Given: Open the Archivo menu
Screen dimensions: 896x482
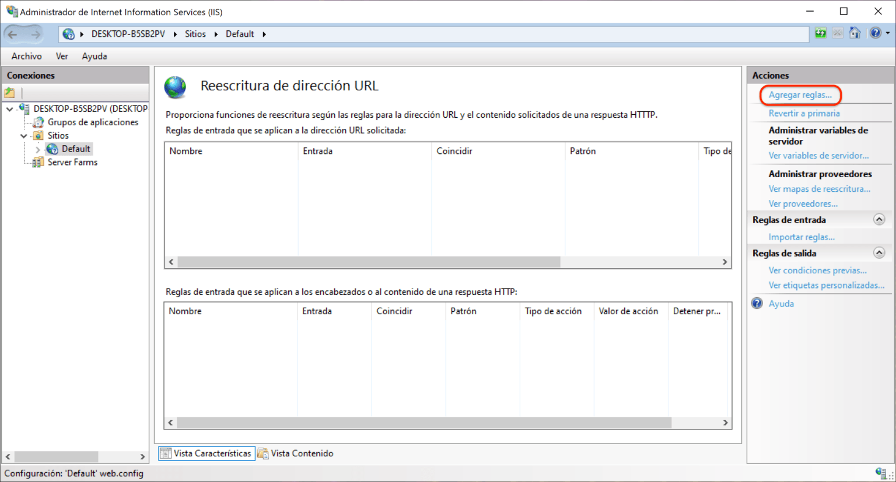Looking at the screenshot, I should (26, 57).
